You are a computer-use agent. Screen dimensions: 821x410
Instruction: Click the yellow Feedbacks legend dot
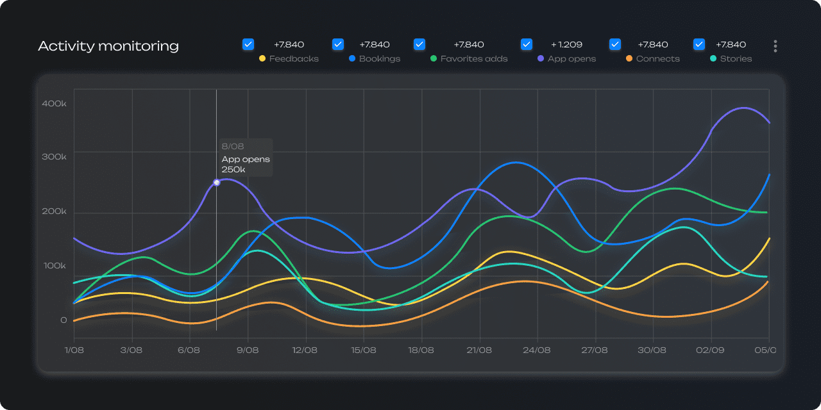[262, 59]
